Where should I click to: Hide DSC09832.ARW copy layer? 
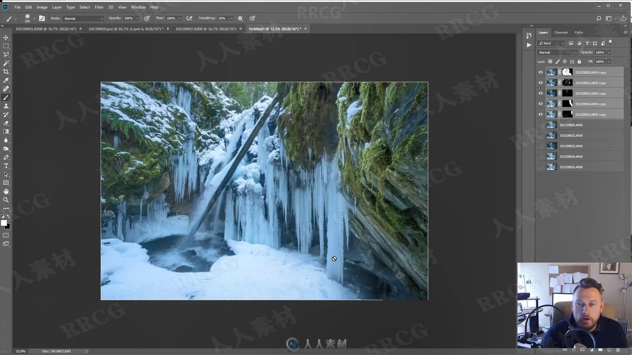pos(540,83)
